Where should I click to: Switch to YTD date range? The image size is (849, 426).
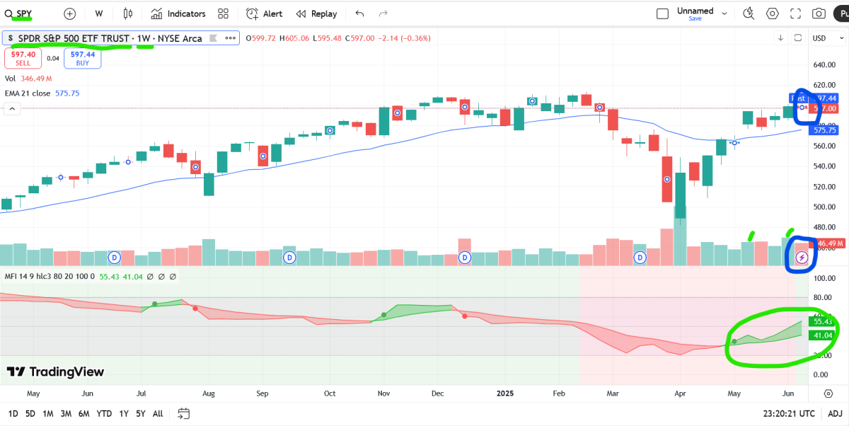[x=104, y=413]
